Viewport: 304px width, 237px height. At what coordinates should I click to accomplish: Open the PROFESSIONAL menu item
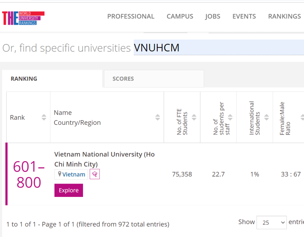click(x=131, y=16)
